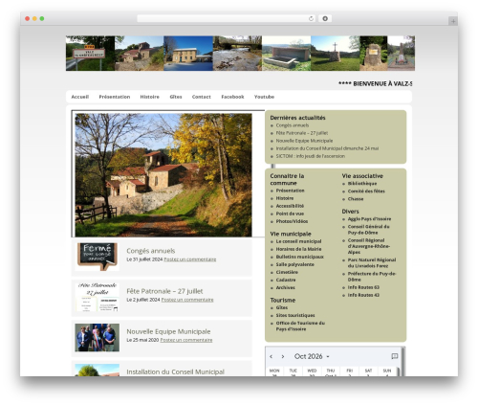Image resolution: width=478 pixels, height=405 pixels.
Task: Open Salle polyvalente link
Action: coord(295,264)
